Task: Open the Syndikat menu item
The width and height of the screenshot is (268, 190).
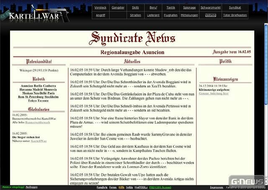Action: (235, 8)
